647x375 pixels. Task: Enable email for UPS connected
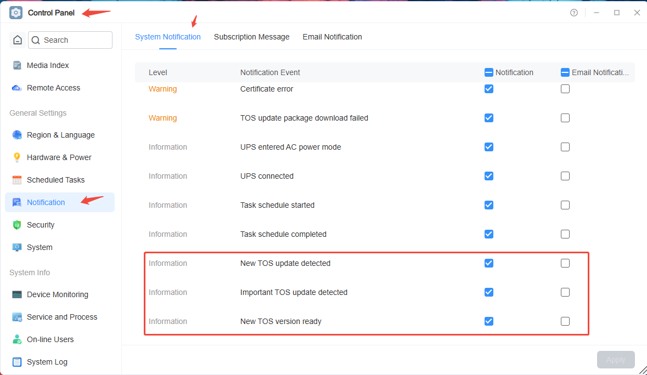click(565, 176)
